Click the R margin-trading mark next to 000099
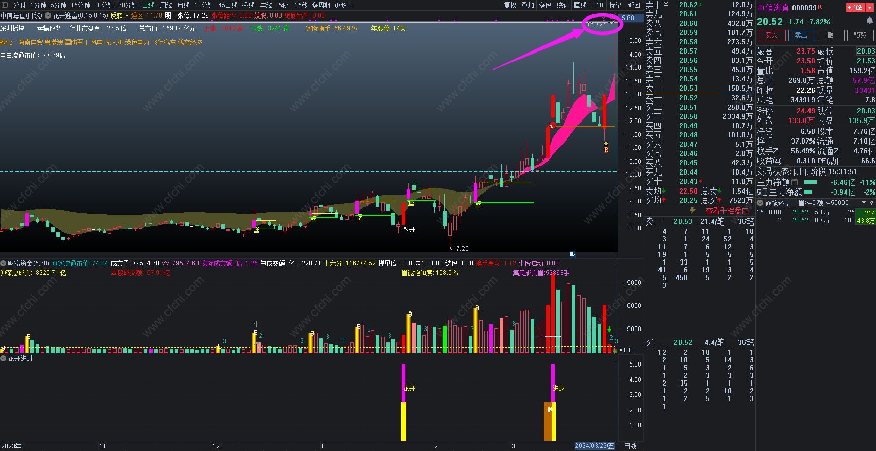This screenshot has height=451, width=876. tap(820, 7)
